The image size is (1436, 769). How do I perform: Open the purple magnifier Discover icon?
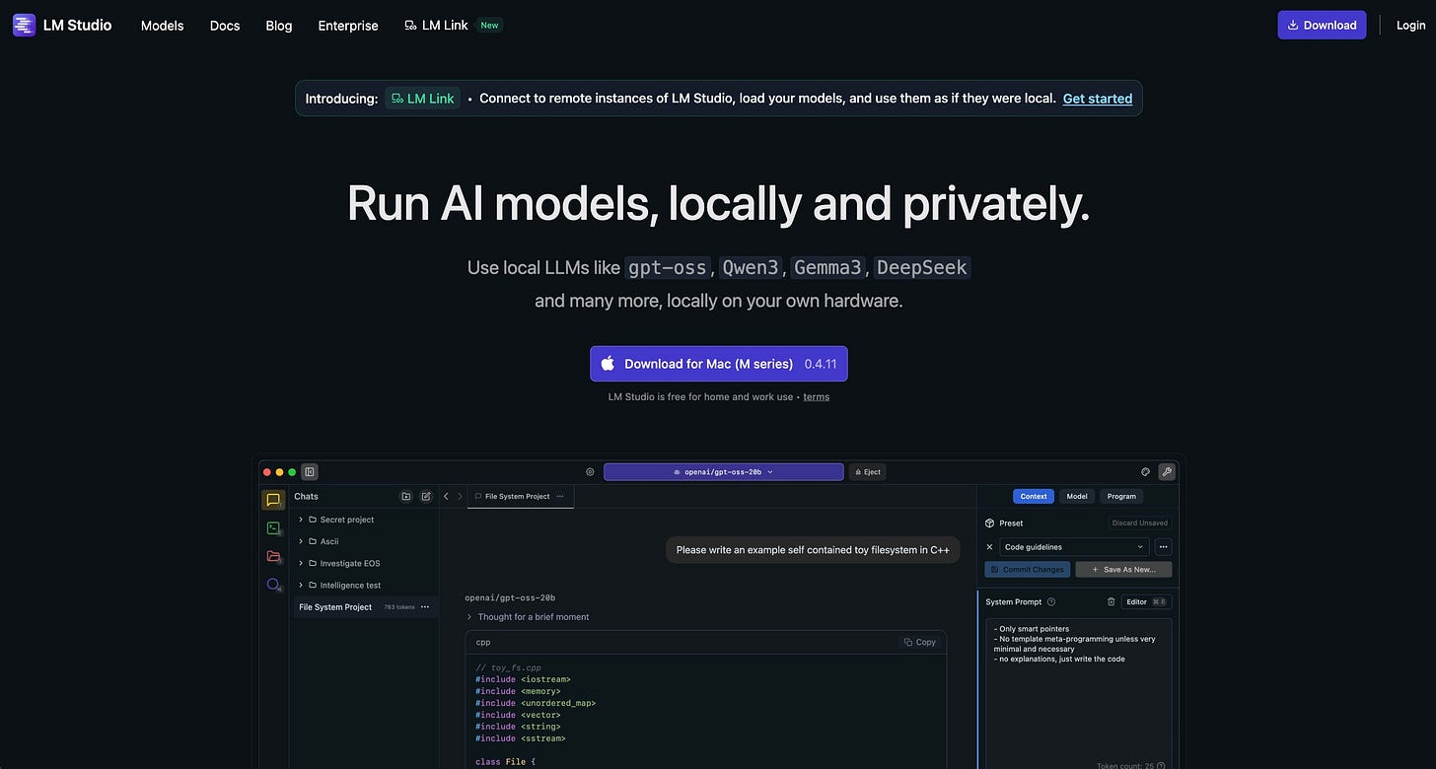click(273, 585)
